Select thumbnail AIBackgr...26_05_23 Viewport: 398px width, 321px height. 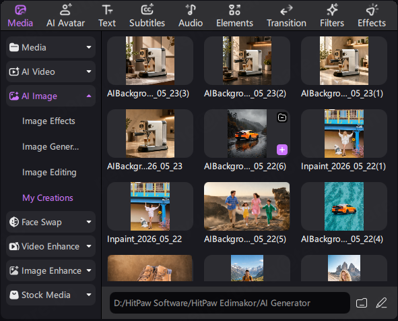click(150, 134)
